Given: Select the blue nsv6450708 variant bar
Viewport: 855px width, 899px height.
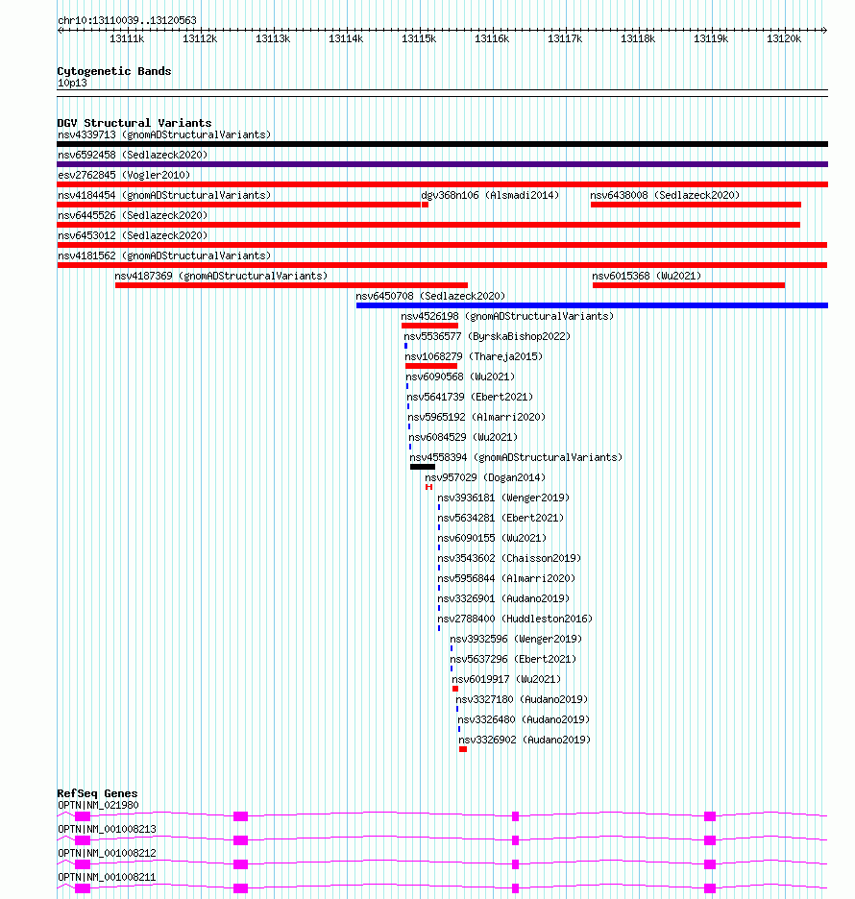Looking at the screenshot, I should click(x=592, y=305).
